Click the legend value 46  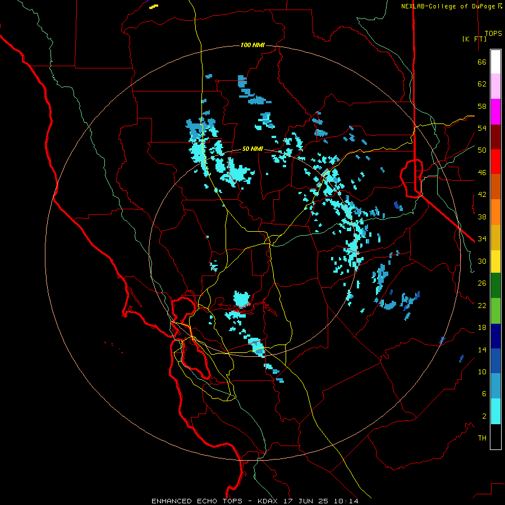(482, 173)
